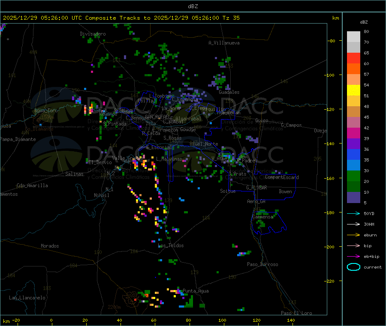Click the Goudge map label

click(x=188, y=129)
